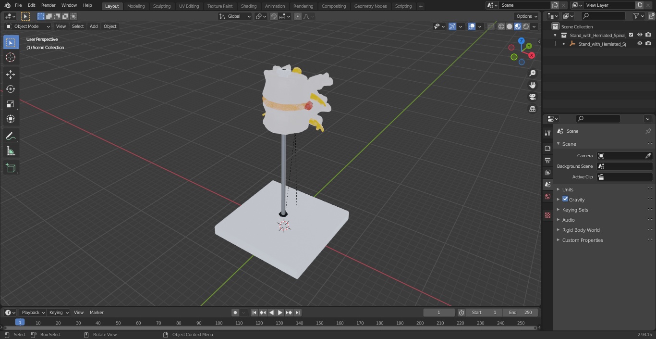
Task: Jump to the previous keyframe
Action: [263, 313]
